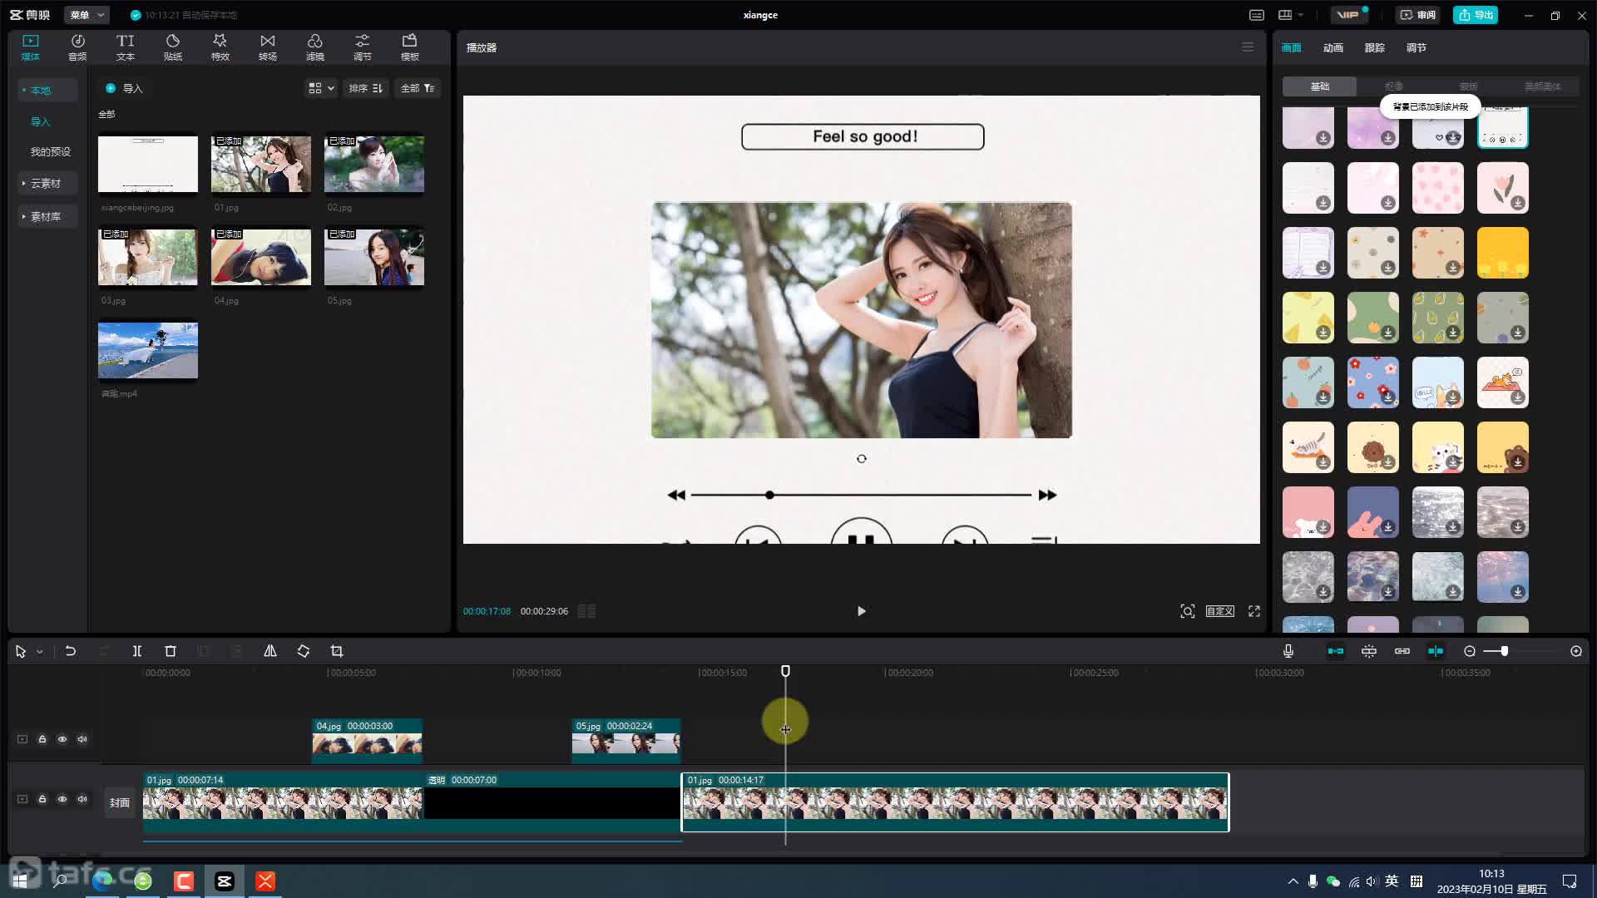This screenshot has height=898, width=1597.
Task: Open the 贴纸 stickers panel
Action: 173,47
